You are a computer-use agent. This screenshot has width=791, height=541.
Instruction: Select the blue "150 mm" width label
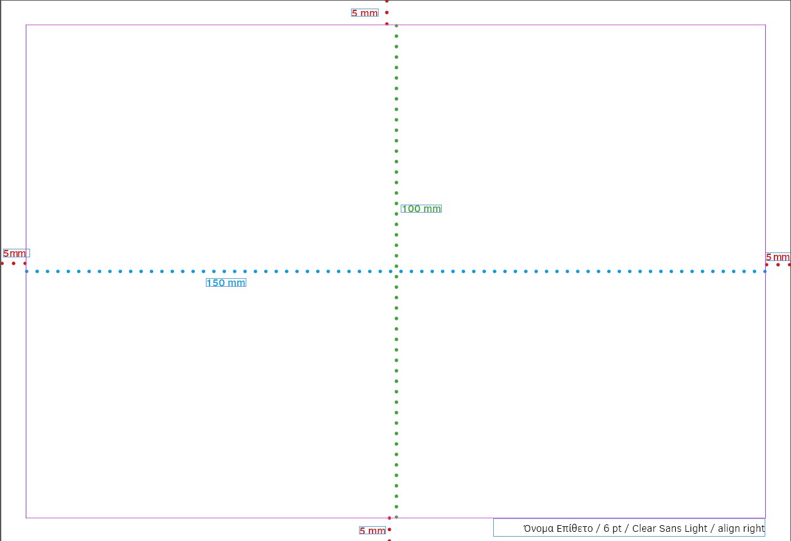(225, 283)
